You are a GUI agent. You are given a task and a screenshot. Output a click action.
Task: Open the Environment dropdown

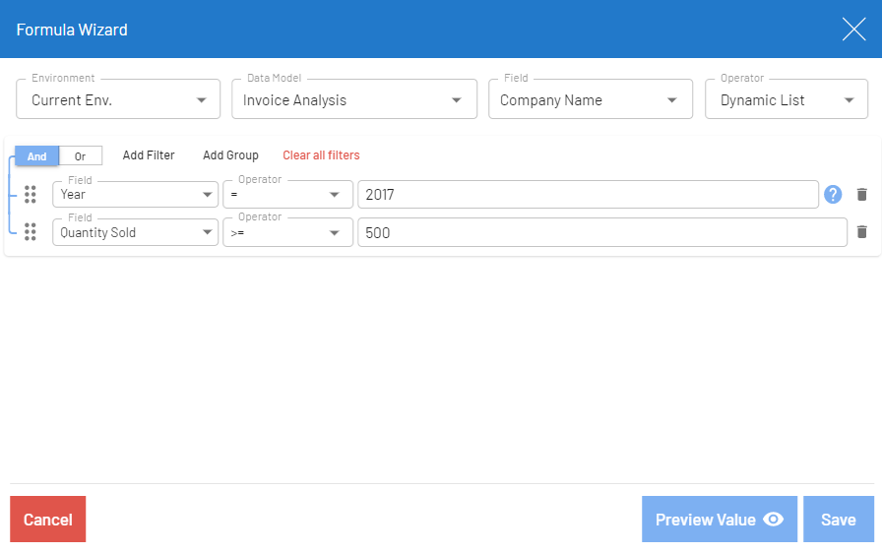click(118, 99)
